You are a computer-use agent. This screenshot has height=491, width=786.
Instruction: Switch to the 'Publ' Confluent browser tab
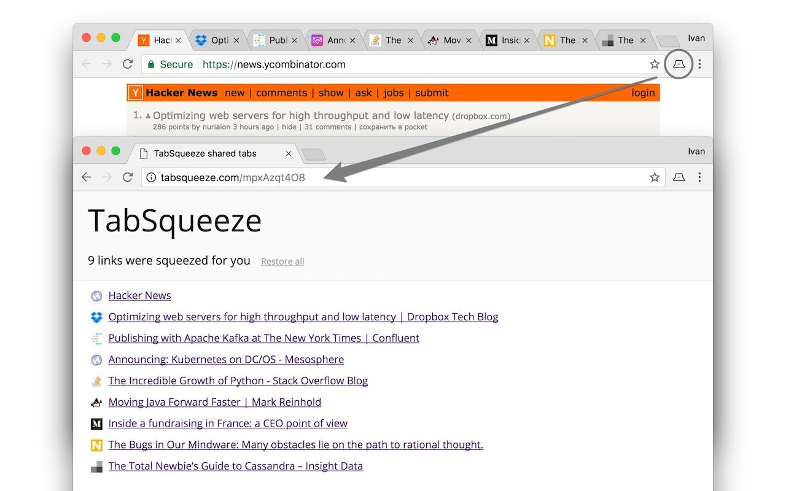pos(274,41)
